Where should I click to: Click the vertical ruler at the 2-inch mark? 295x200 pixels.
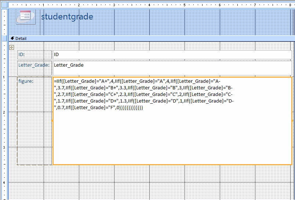(4, 112)
